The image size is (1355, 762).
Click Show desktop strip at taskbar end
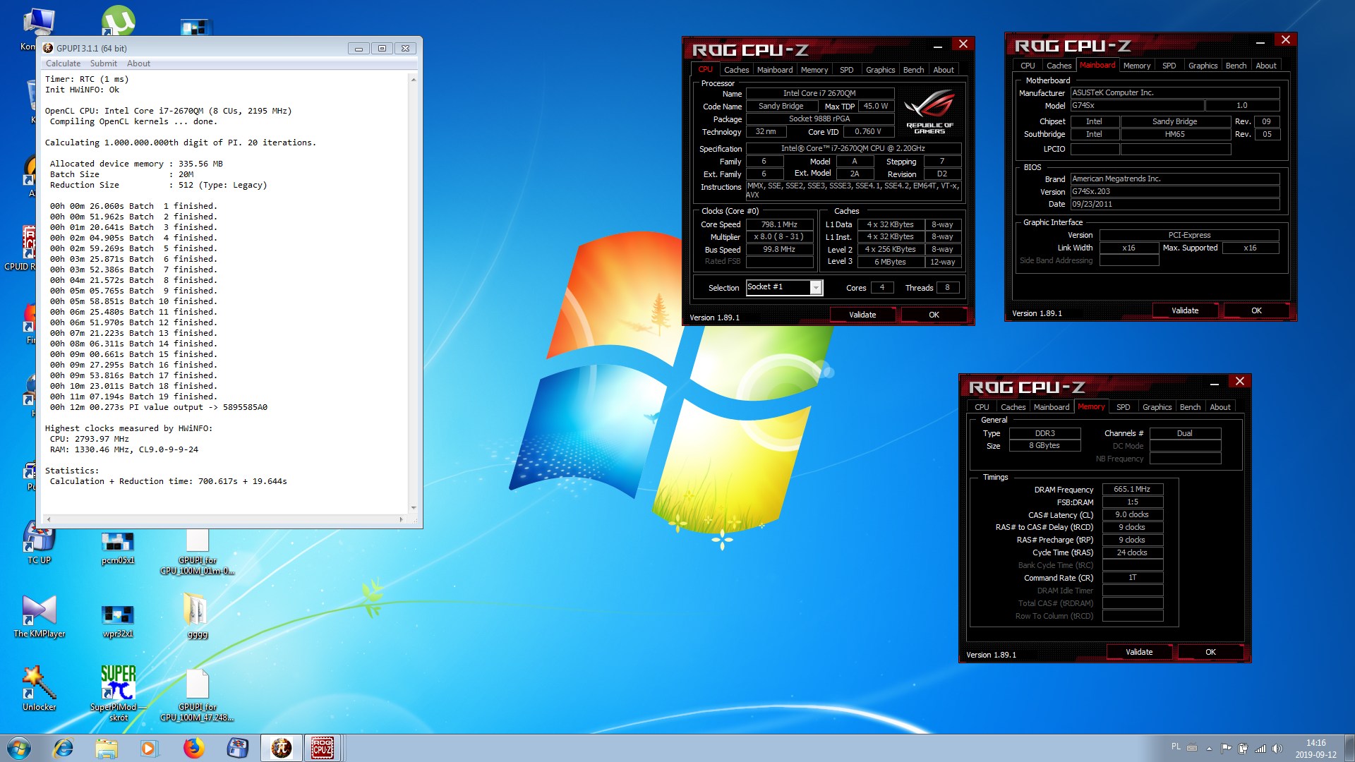1349,749
